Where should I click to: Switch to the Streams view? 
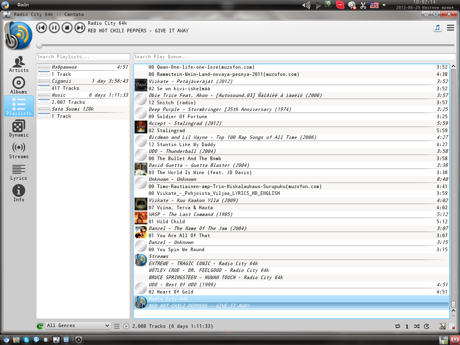pyautogui.click(x=19, y=150)
